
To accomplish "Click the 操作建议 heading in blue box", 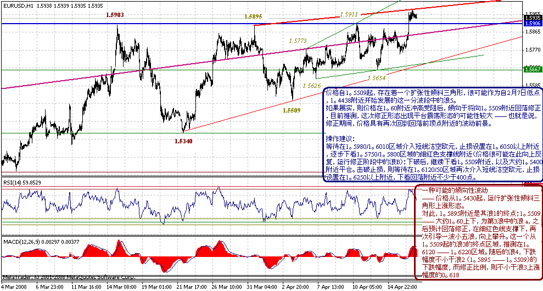I will click(x=340, y=139).
